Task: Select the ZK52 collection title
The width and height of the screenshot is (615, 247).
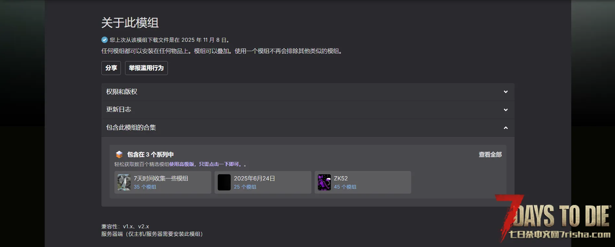Action: [x=341, y=178]
